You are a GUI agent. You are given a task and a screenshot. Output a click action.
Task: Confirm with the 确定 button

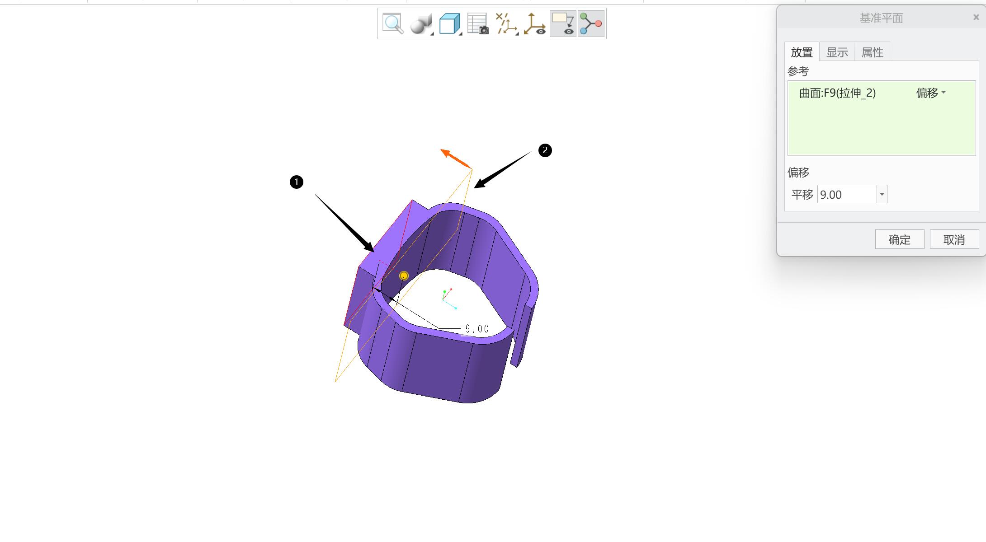899,239
